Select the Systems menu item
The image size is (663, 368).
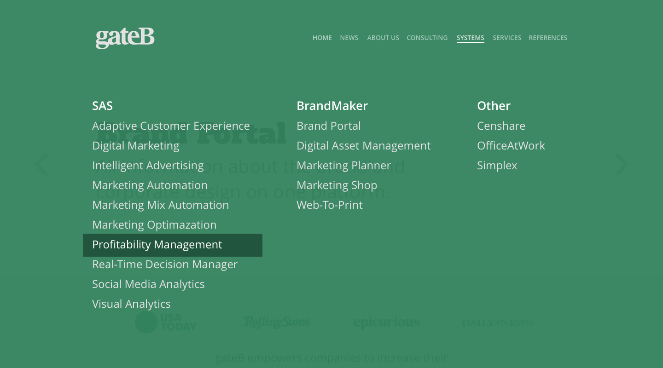point(470,38)
